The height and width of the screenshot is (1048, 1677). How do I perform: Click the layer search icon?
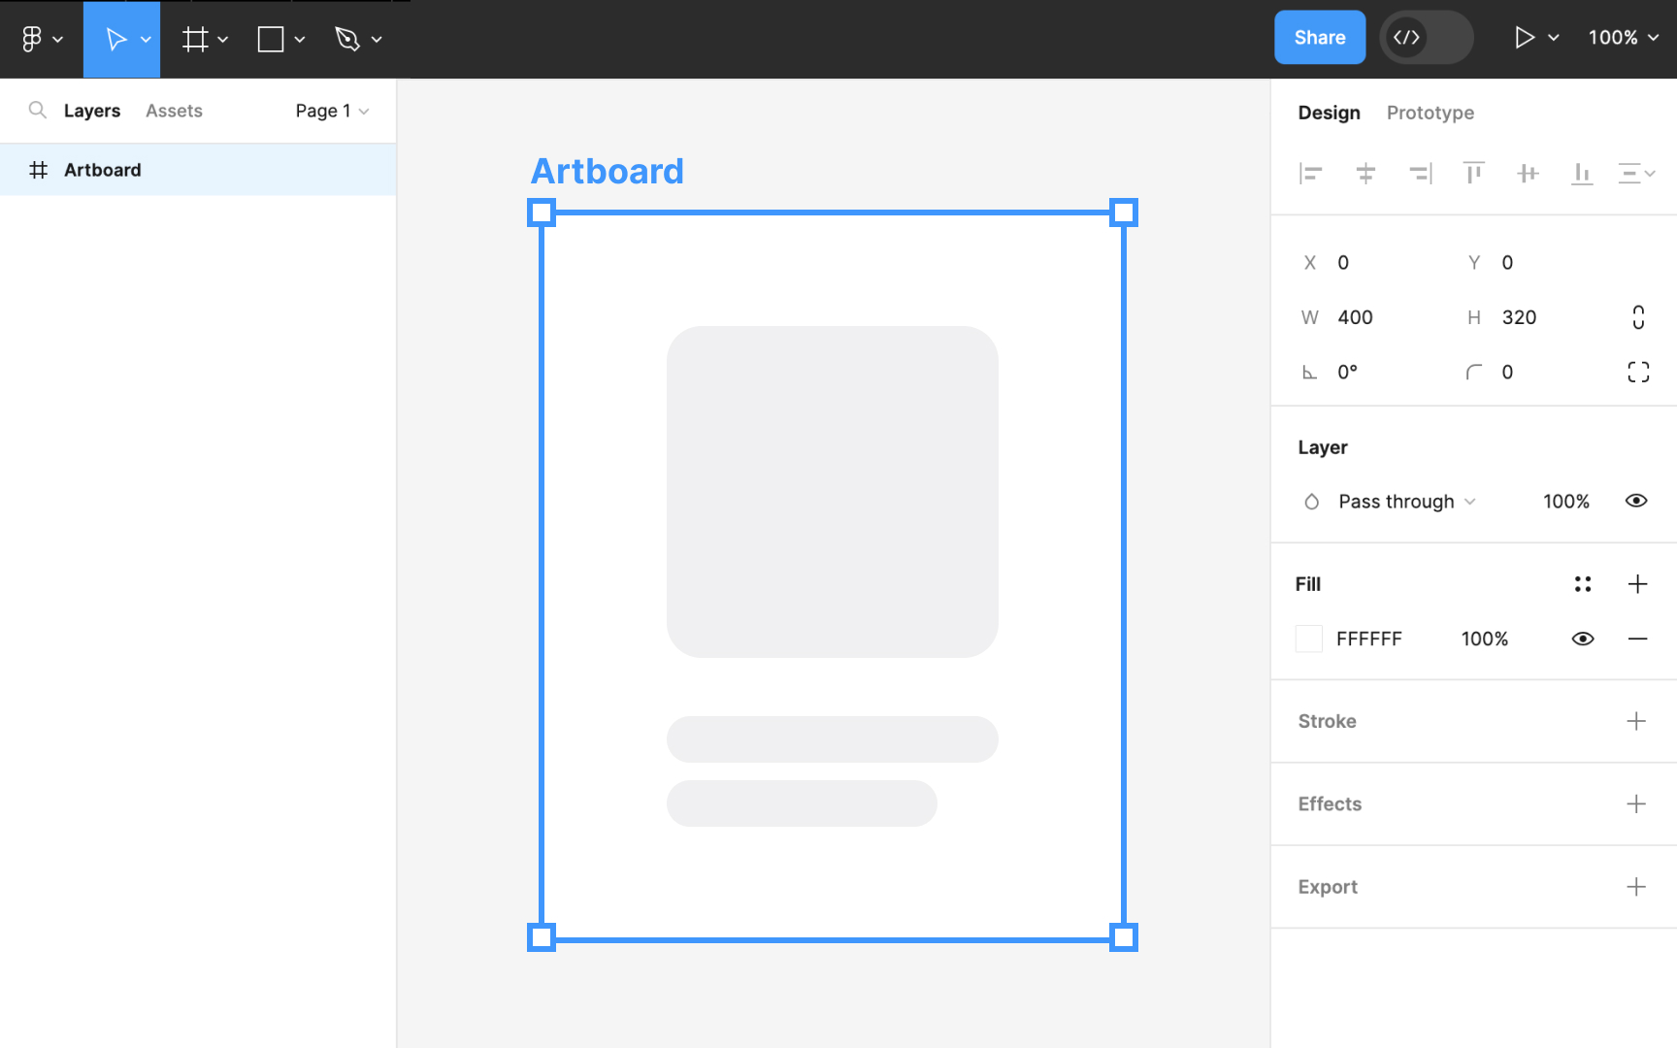[37, 110]
